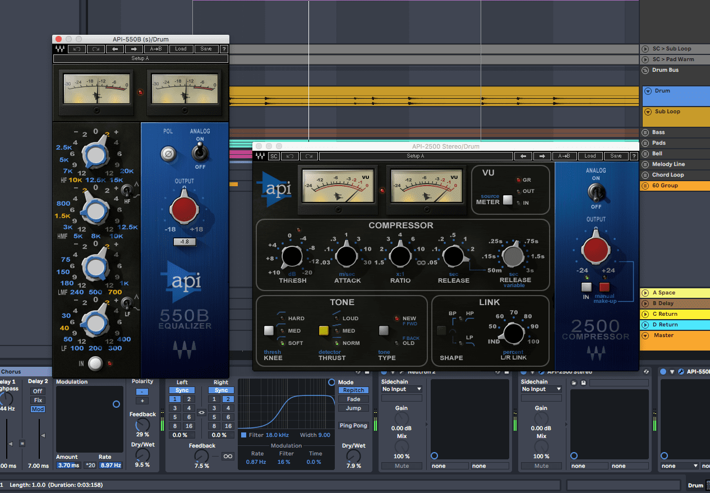Copy setup A to B in API-550B
Image resolution: width=710 pixels, height=493 pixels.
(x=156, y=49)
